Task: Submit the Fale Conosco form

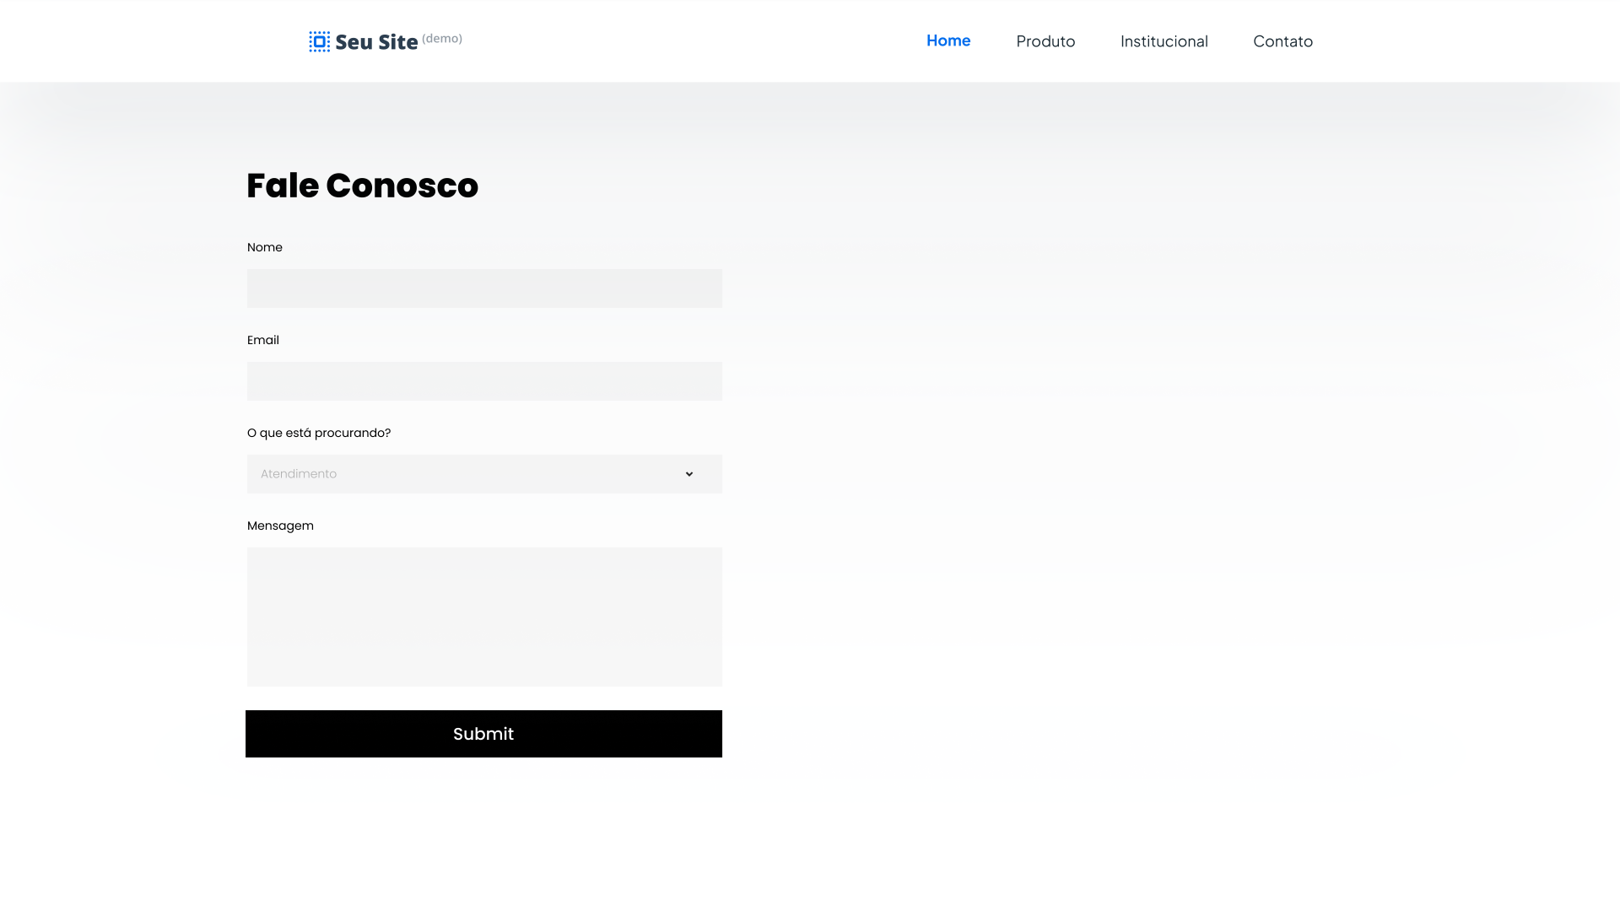Action: coord(483,734)
